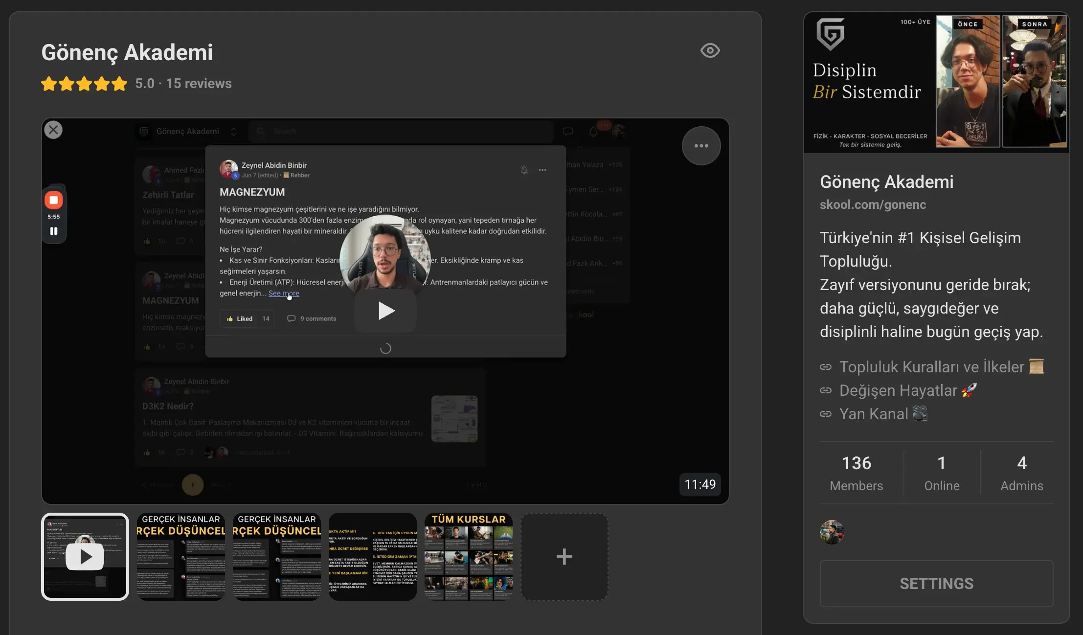This screenshot has width=1083, height=635.
Task: Click the 1 Online stat
Action: (942, 473)
